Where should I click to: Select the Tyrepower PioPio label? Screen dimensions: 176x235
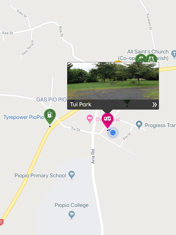click(24, 117)
